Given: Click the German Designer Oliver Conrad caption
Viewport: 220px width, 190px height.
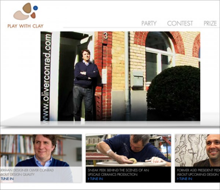Looking at the screenshot, I should pyautogui.click(x=27, y=172).
